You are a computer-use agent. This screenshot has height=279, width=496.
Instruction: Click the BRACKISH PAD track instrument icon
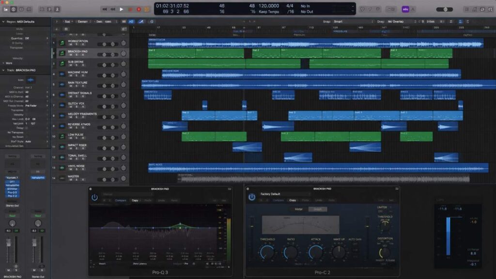click(62, 53)
